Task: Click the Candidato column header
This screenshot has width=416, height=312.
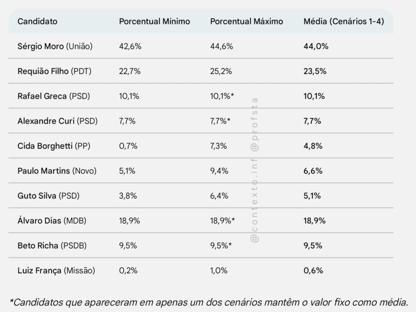Action: [37, 22]
